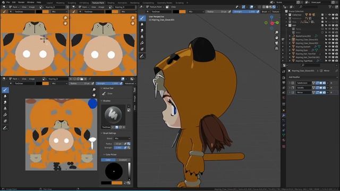Viewport: 340px width, 191px height.
Task: Open the Image menu in the top-left editor
Action: [x=32, y=7]
